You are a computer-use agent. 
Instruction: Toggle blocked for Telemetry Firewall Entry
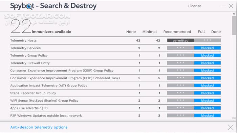coord(207,63)
